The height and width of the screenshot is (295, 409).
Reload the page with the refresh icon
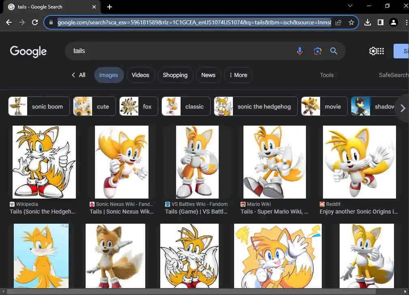click(35, 22)
